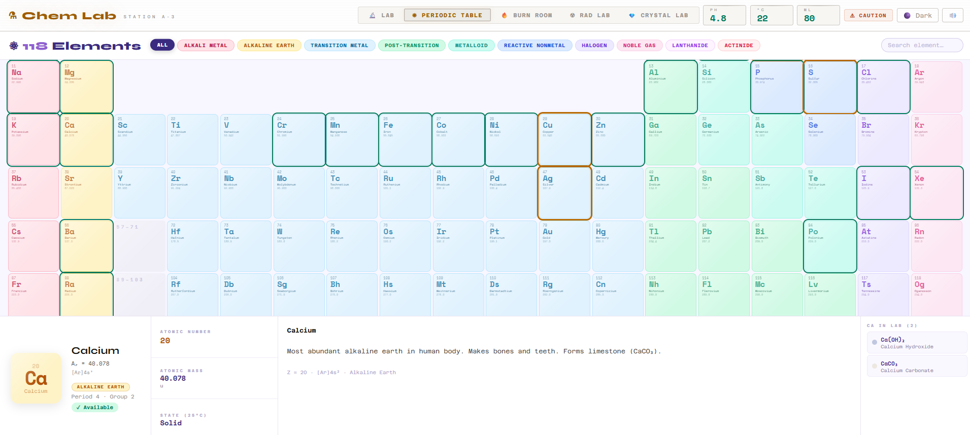Click the Available status badge

pyautogui.click(x=94, y=407)
